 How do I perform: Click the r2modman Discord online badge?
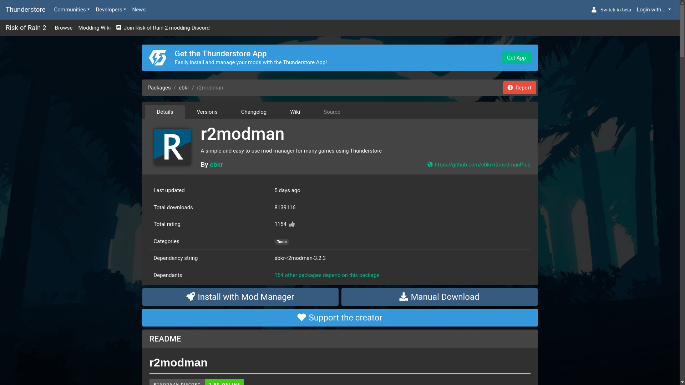point(197,383)
